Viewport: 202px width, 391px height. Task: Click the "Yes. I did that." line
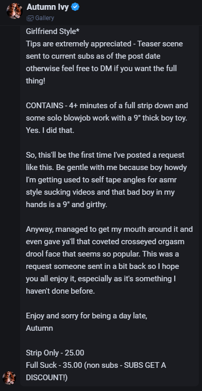[50, 131]
